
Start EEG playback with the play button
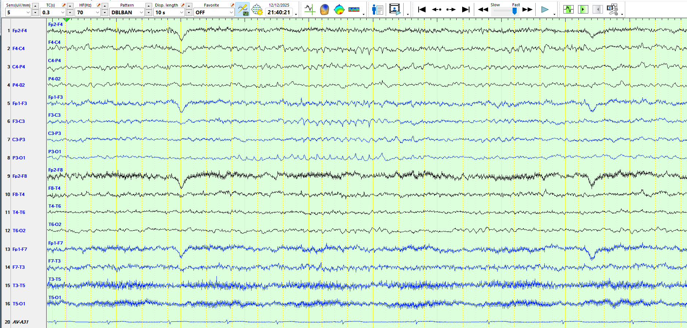click(x=545, y=10)
